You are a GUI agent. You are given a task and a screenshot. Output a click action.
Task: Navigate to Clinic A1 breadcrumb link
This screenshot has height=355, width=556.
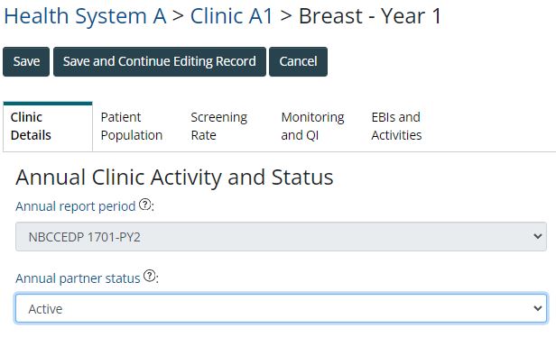pyautogui.click(x=232, y=16)
